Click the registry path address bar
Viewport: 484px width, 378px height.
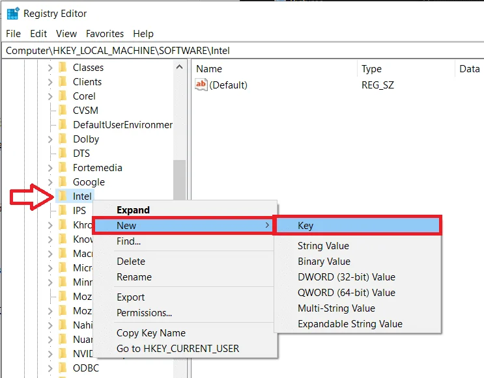[242, 51]
